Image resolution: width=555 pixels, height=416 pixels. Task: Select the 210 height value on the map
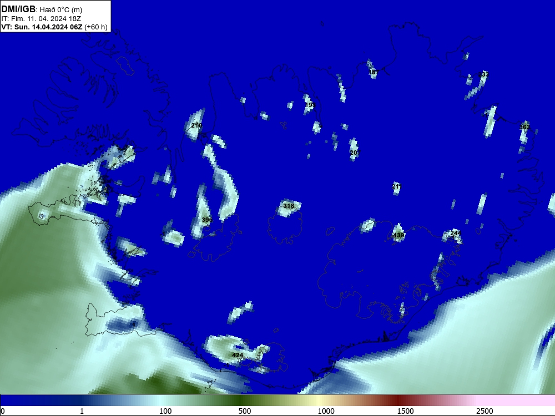tap(196, 125)
